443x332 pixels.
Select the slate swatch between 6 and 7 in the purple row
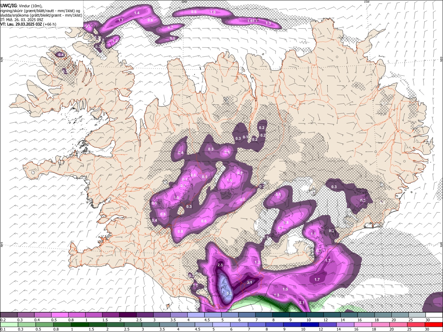[x=247, y=315]
